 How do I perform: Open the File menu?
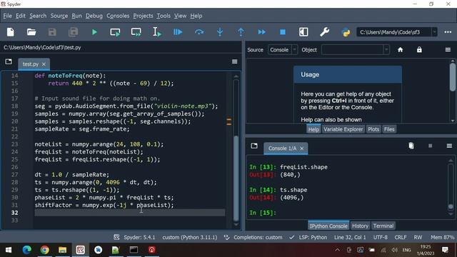[x=8, y=16]
